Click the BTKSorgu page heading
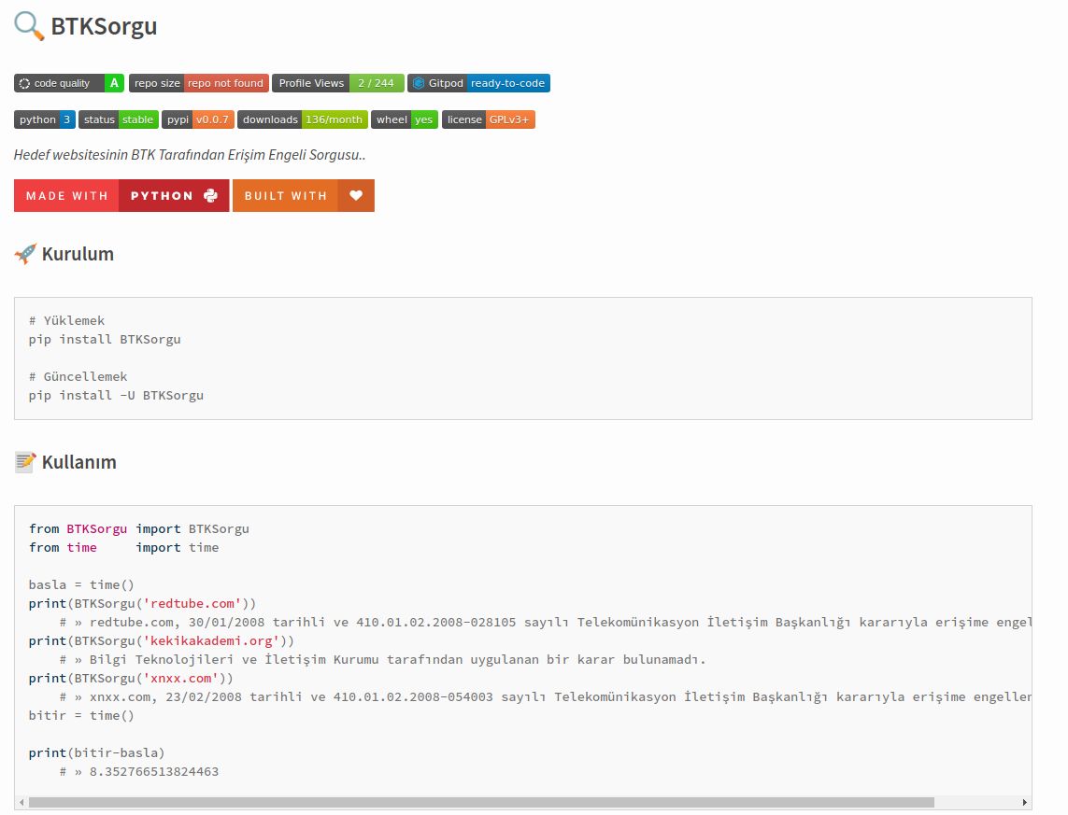 click(104, 26)
